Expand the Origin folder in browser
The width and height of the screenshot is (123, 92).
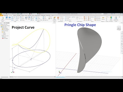[2, 32]
